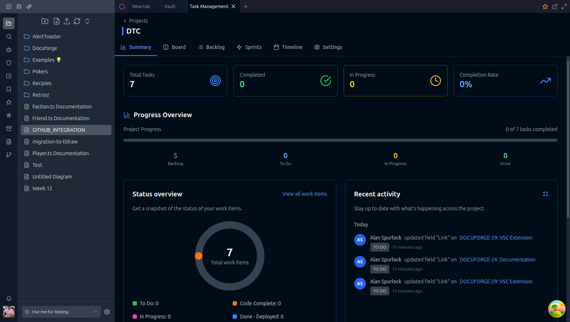This screenshot has height=322, width=570.
Task: Star this page with the favorite icon
Action: 545,7
